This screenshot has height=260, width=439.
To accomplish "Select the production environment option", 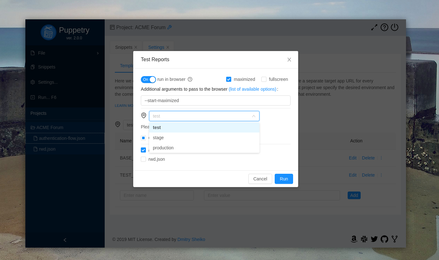I will coord(204,148).
